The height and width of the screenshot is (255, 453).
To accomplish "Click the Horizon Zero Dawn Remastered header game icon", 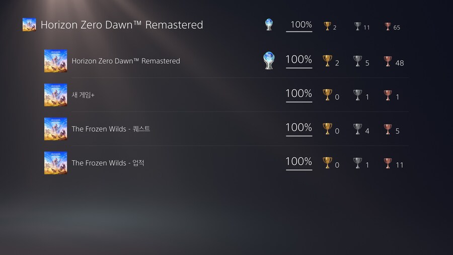I will coord(29,25).
